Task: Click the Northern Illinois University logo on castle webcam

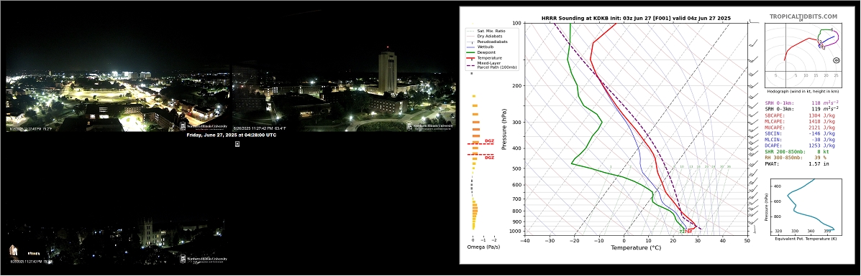Action: point(204,259)
